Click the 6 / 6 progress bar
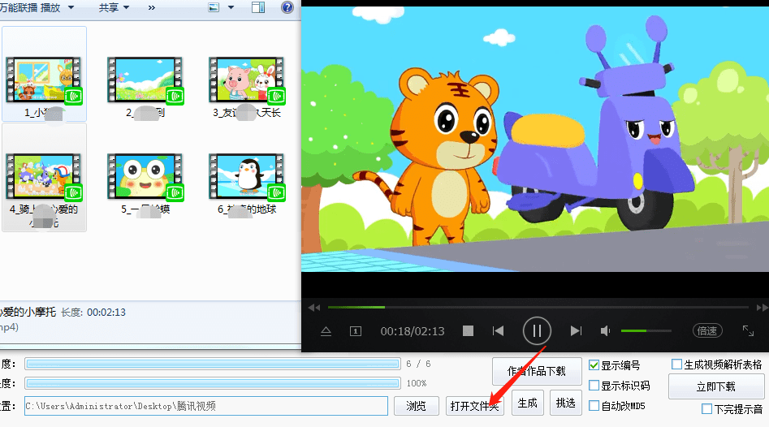The width and height of the screenshot is (769, 427). pos(213,364)
